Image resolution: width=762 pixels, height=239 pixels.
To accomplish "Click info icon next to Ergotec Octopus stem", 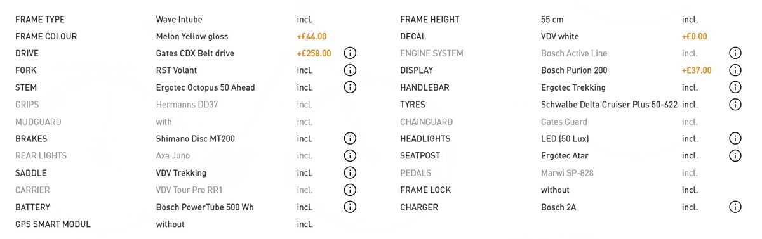I will pyautogui.click(x=350, y=87).
